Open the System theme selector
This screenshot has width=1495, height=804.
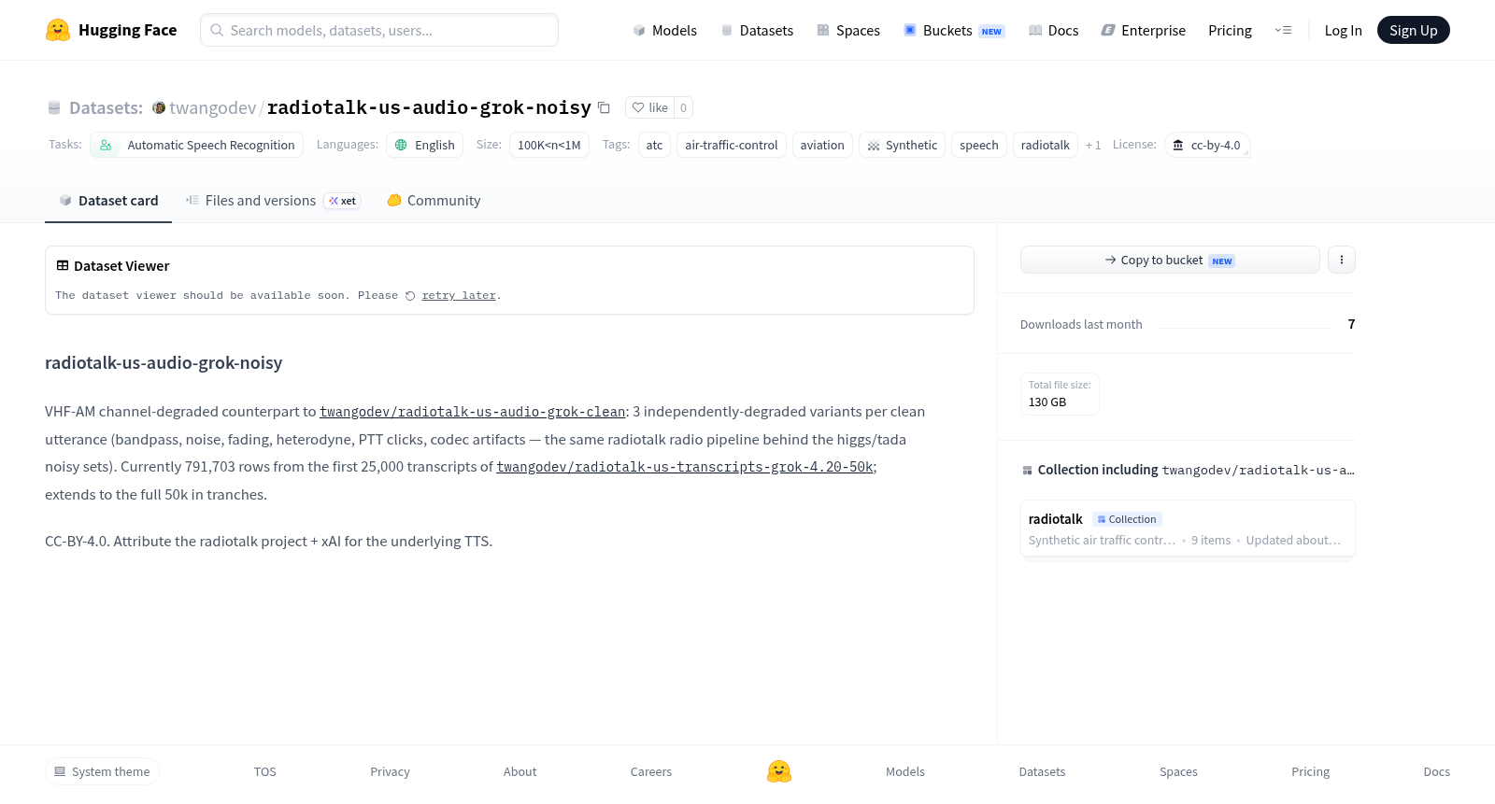point(102,771)
